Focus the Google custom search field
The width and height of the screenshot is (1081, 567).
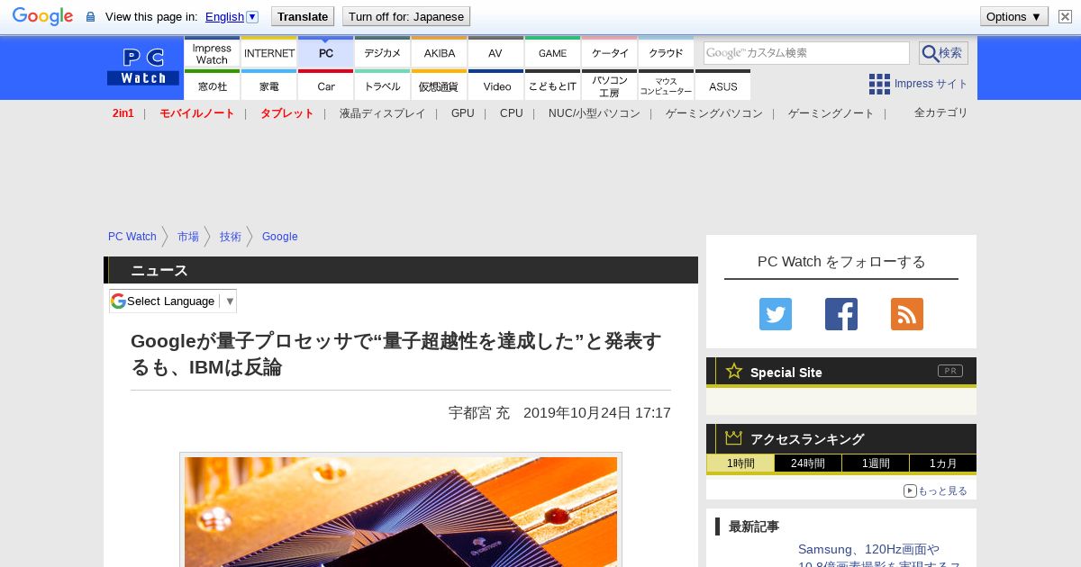click(806, 53)
